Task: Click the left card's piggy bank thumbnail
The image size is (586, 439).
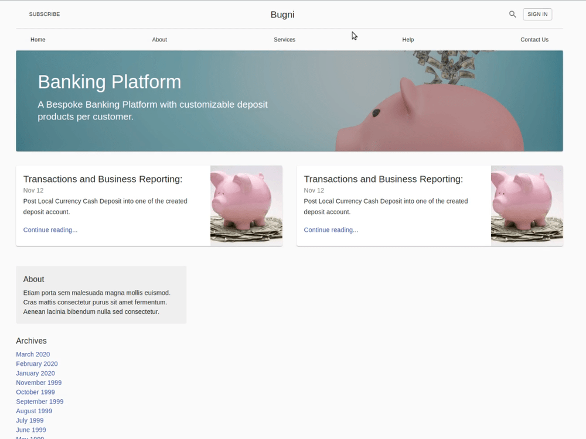Action: 246,205
